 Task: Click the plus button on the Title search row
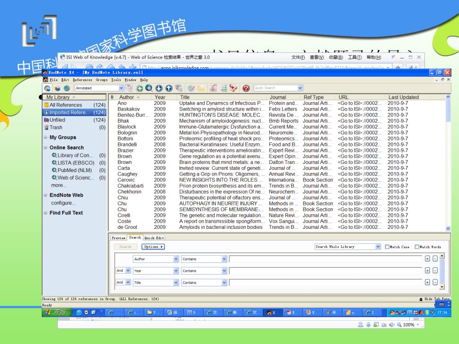point(427,282)
